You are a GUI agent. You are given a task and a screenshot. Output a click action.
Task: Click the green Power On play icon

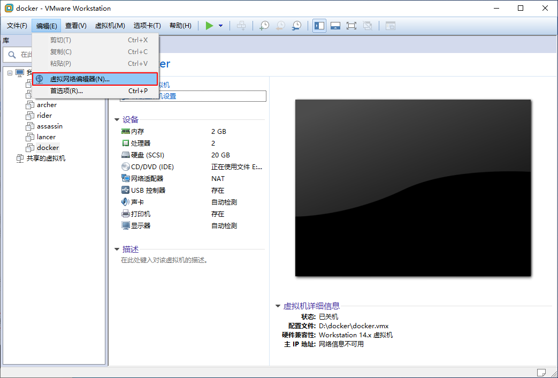(209, 26)
